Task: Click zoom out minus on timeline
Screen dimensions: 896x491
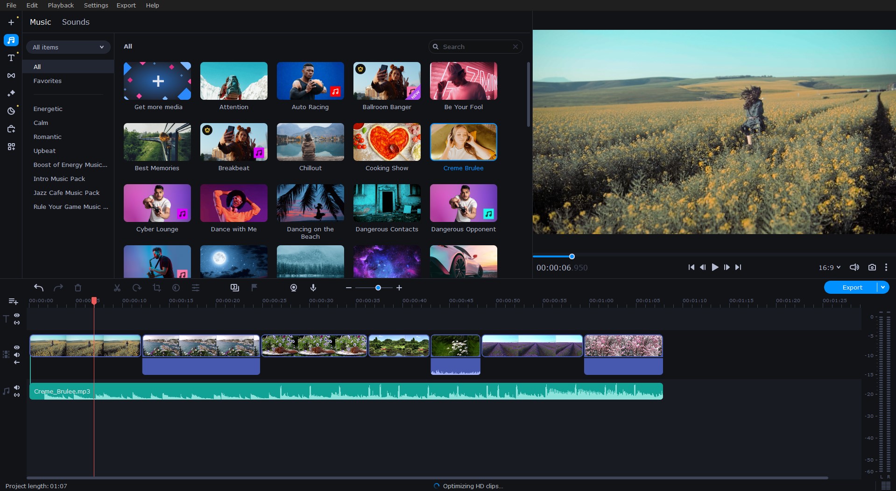Action: point(349,288)
